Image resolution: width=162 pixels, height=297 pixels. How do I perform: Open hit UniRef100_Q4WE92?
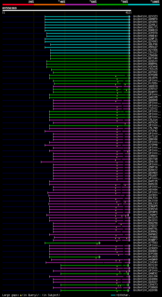145,274
